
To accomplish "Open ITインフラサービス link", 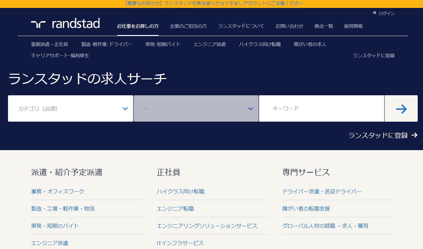I will point(180,243).
